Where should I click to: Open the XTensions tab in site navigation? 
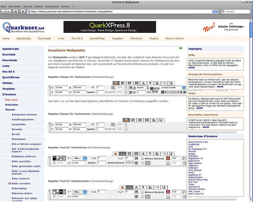point(136,39)
